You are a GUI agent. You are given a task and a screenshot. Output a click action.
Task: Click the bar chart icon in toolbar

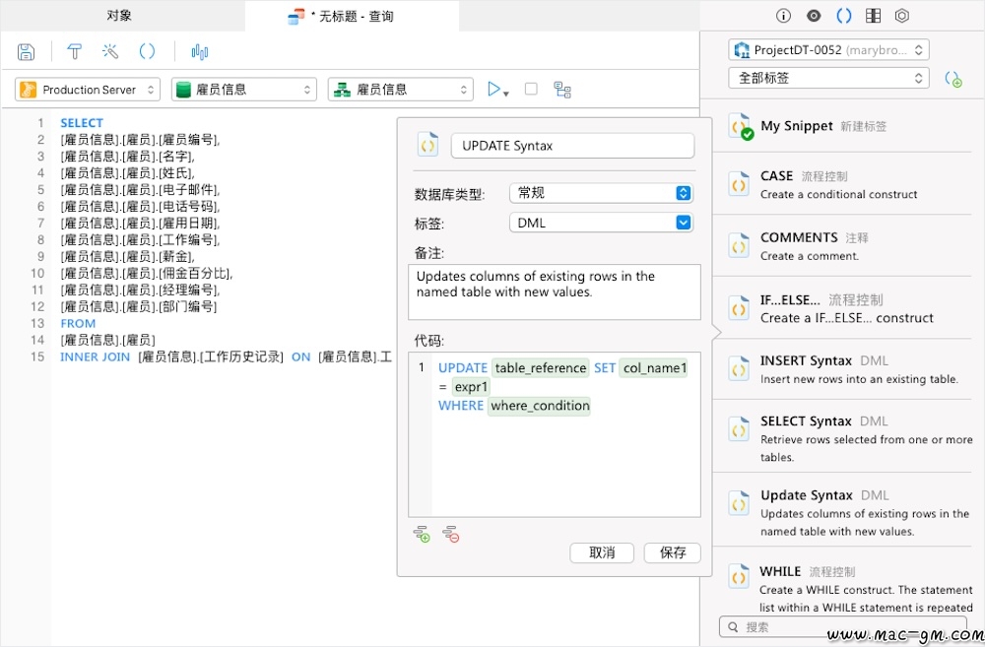pos(200,51)
